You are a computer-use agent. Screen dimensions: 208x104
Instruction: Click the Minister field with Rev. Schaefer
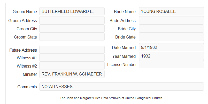click(72, 74)
